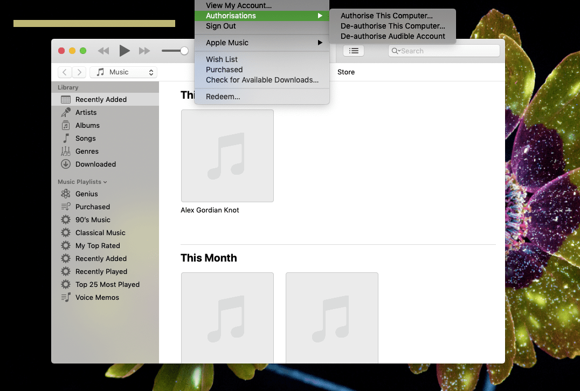
Task: Expand the Apple Music submenu
Action: (x=262, y=43)
